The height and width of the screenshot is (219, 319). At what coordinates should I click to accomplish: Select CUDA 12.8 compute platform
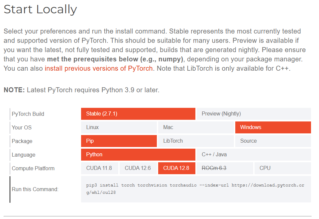(x=176, y=168)
